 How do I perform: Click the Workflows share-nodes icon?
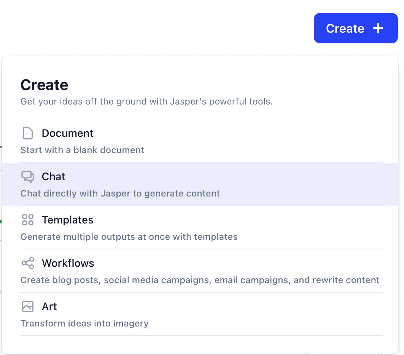tap(28, 263)
